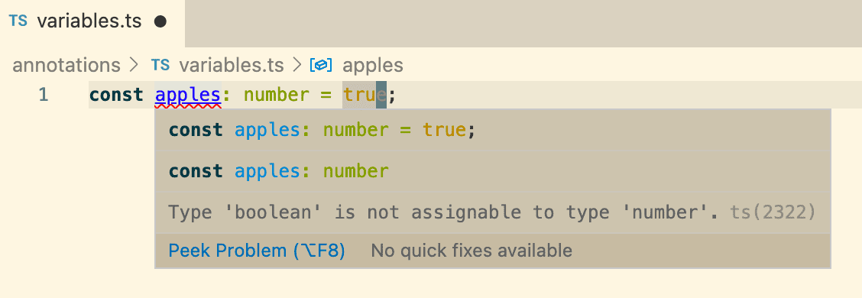Click the unsaved dot on variables.ts tab
This screenshot has width=862, height=298.
(x=160, y=22)
